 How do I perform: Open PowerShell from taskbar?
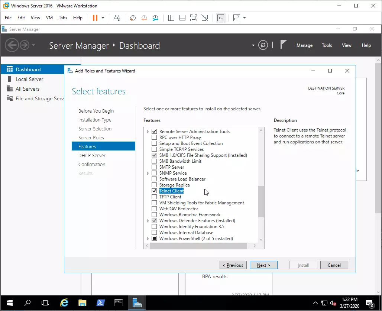[x=101, y=303]
